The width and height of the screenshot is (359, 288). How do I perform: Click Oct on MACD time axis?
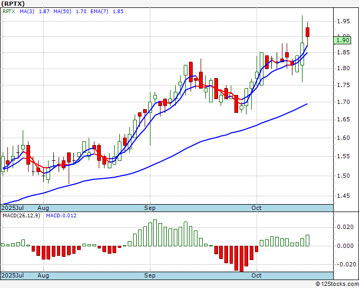click(257, 275)
